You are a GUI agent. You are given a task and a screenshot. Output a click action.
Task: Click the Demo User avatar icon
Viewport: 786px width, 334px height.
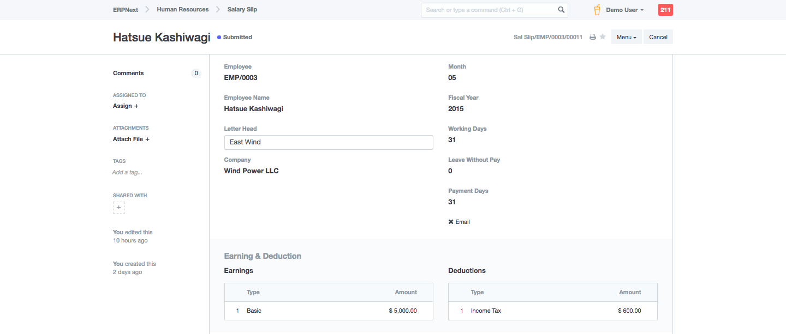(597, 10)
